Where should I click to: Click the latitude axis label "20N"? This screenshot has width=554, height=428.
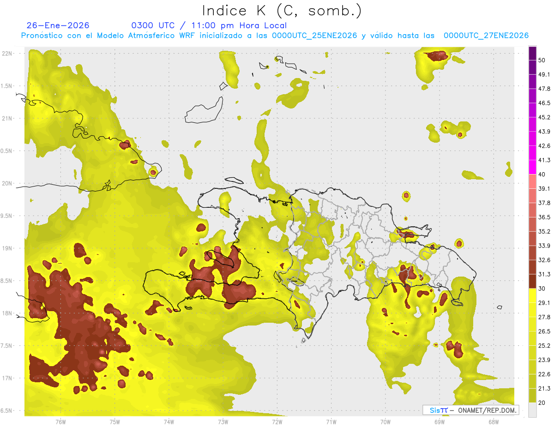(7, 184)
